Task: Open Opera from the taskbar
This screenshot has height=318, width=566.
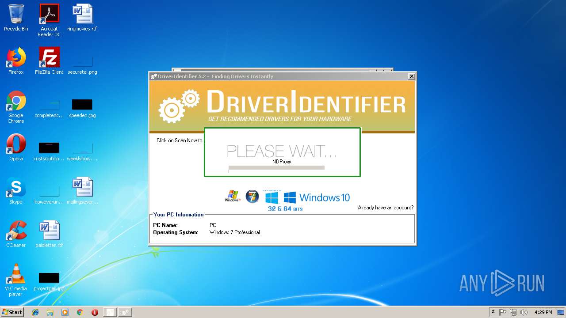Action: tap(95, 312)
